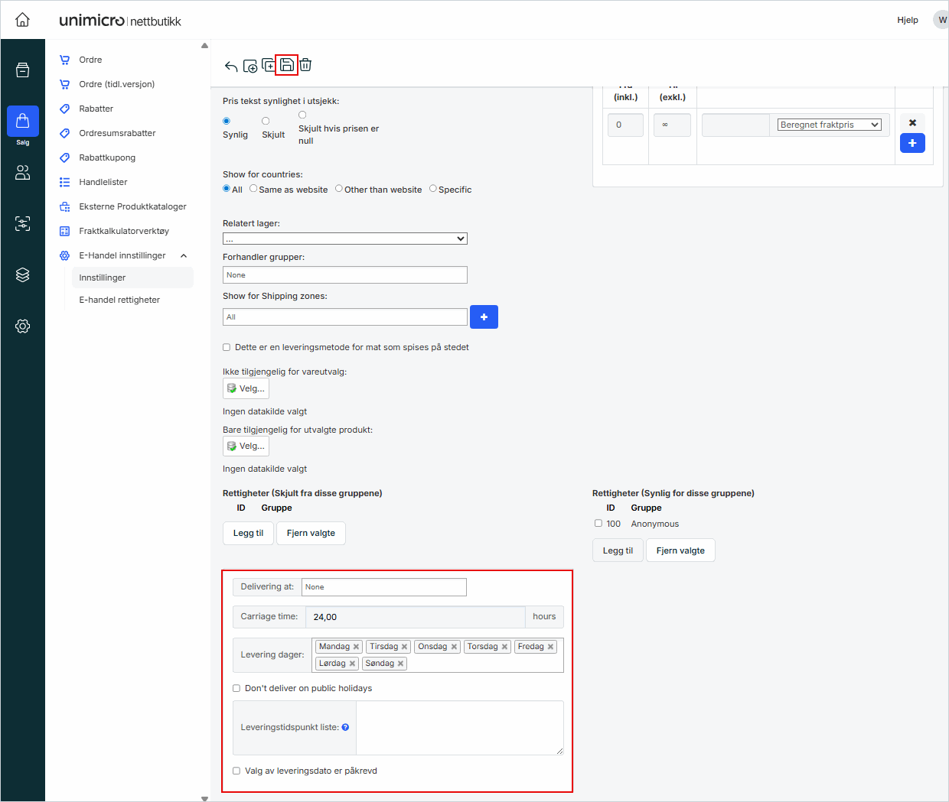This screenshot has width=949, height=802.
Task: Collapse the E-Handel innstillinger menu section
Action: tap(184, 255)
